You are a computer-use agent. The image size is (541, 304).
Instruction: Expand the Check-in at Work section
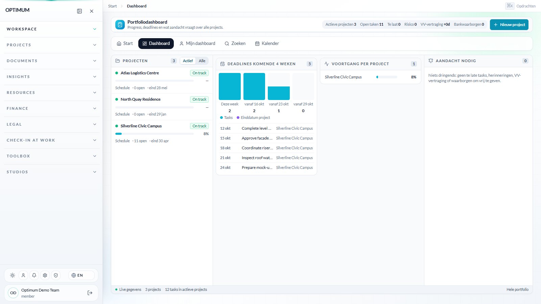pos(51,140)
